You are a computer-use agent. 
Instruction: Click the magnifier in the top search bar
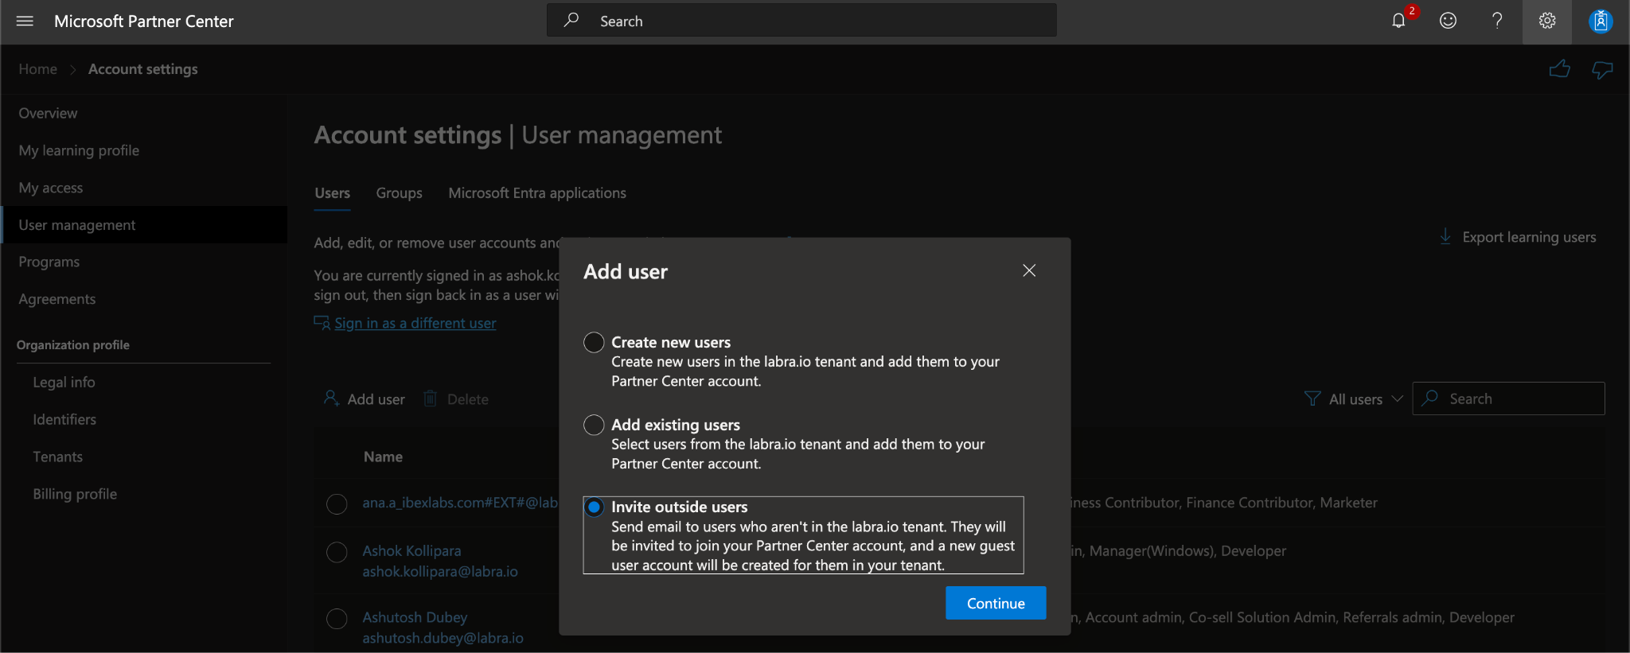click(571, 21)
